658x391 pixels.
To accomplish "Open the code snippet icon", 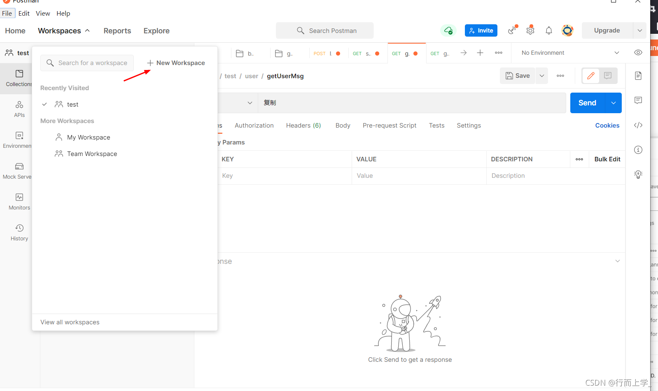I will point(638,125).
